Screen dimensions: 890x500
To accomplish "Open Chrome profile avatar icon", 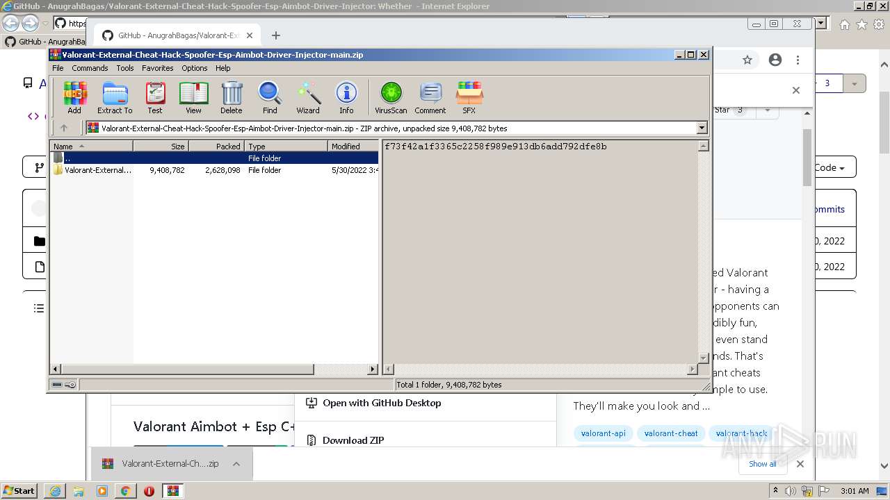I will pos(775,60).
